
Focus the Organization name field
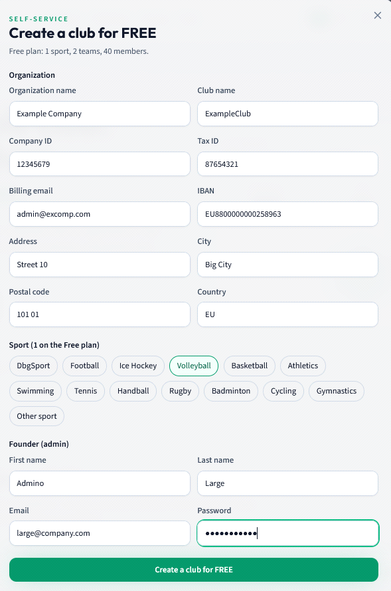[100, 114]
